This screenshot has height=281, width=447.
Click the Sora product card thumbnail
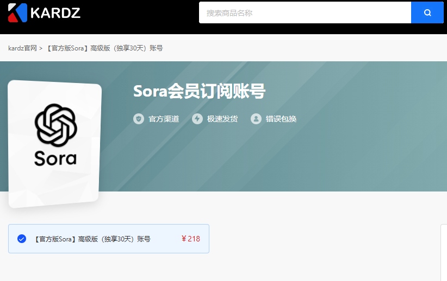[x=54, y=144]
